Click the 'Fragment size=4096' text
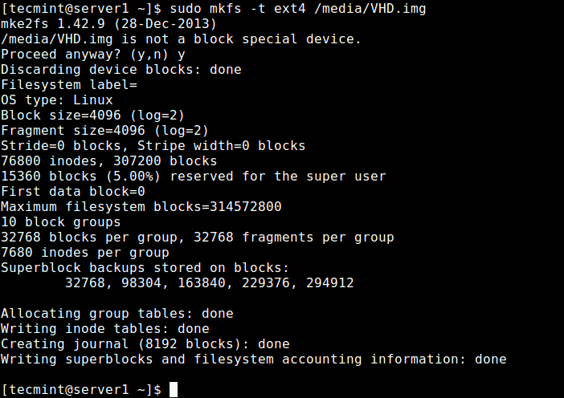 (x=72, y=130)
